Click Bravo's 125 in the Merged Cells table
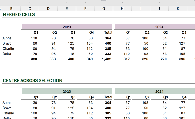Screen dimensions: 195x119 [71, 43]
